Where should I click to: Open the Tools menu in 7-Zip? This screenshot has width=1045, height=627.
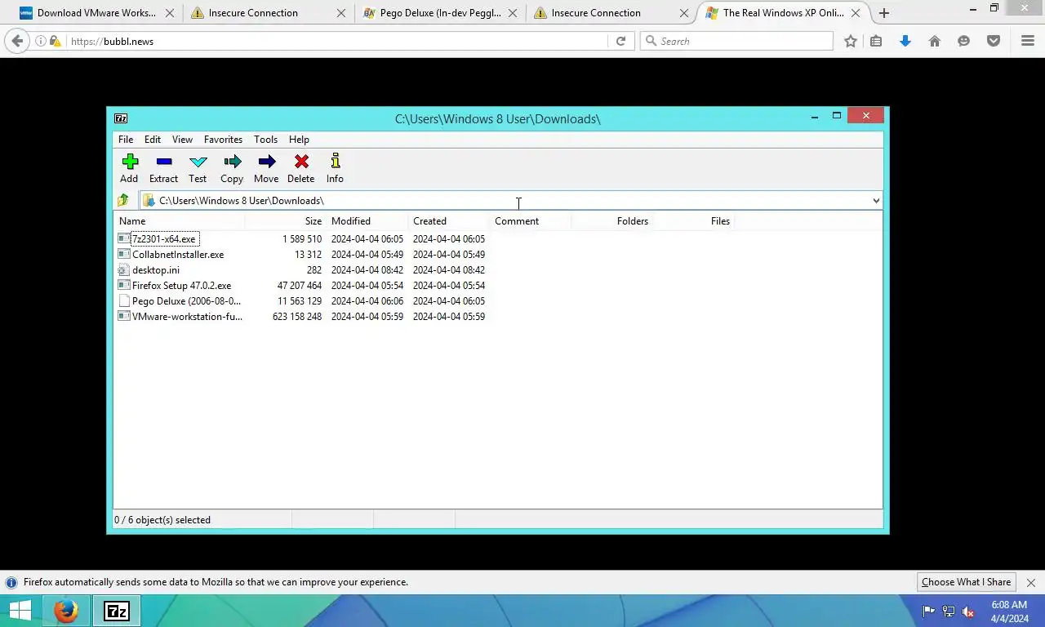[x=265, y=140]
